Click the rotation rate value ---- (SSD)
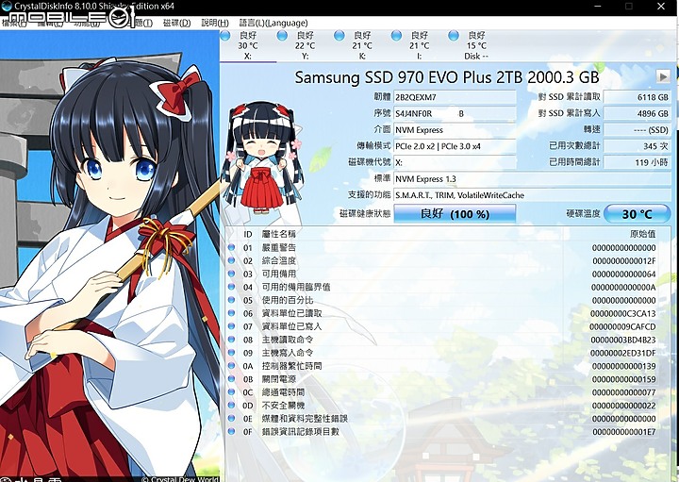This screenshot has width=679, height=482. pyautogui.click(x=637, y=130)
